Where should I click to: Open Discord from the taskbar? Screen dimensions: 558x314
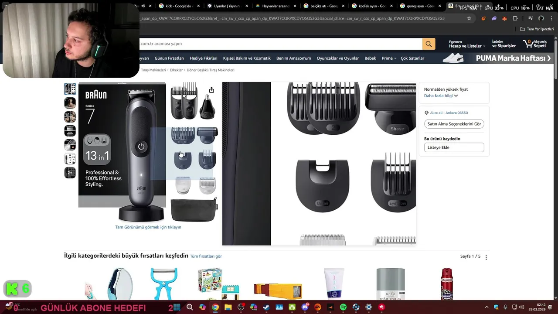tap(305, 307)
